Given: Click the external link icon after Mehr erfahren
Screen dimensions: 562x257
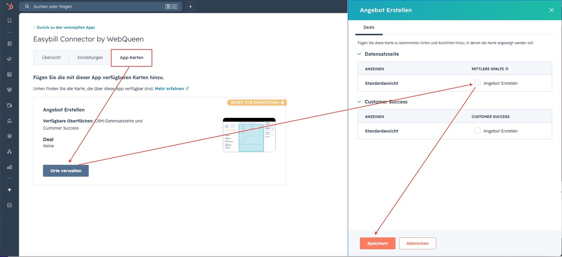Looking at the screenshot, I should (x=187, y=89).
